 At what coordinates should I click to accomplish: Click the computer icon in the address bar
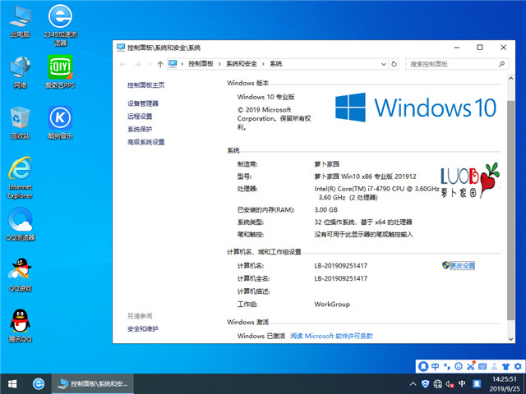(173, 64)
